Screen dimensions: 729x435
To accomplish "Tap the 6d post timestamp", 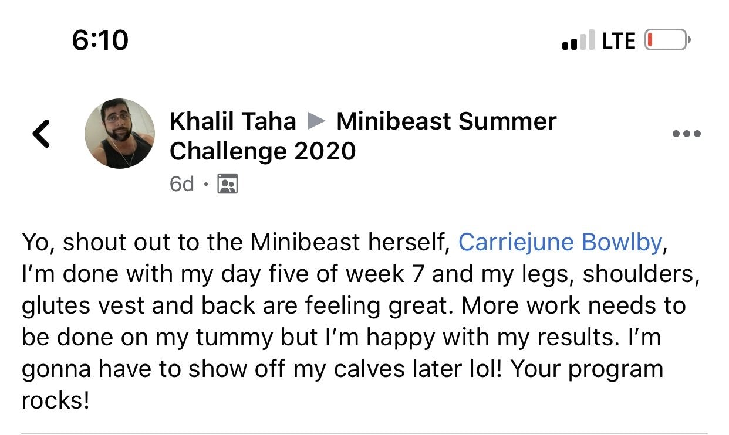I will pos(181,184).
